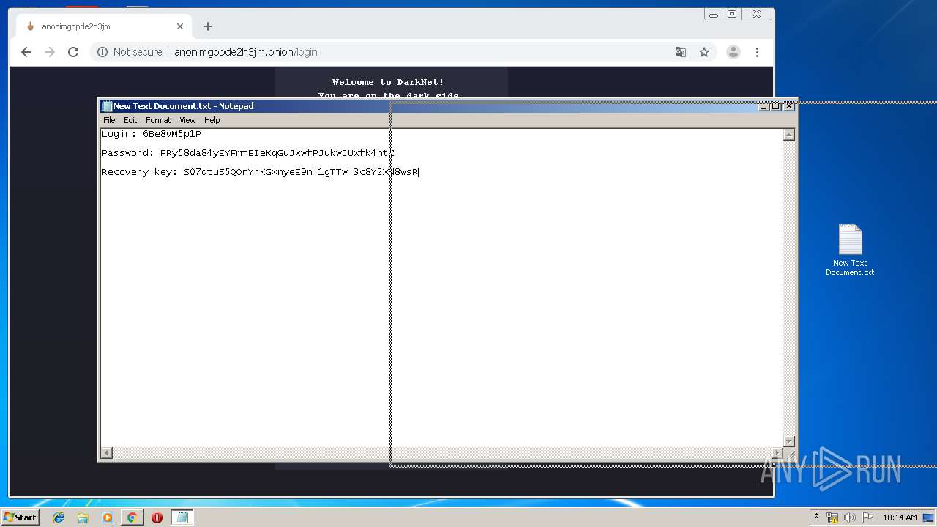Viewport: 937px width, 527px height.
Task: Open Chrome's three-dot menu
Action: pyautogui.click(x=757, y=52)
